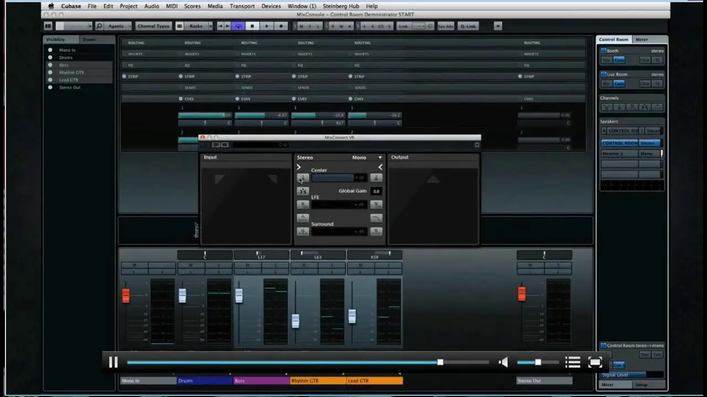
Task: Click the right Center solo button in MixConvert
Action: pyautogui.click(x=376, y=178)
